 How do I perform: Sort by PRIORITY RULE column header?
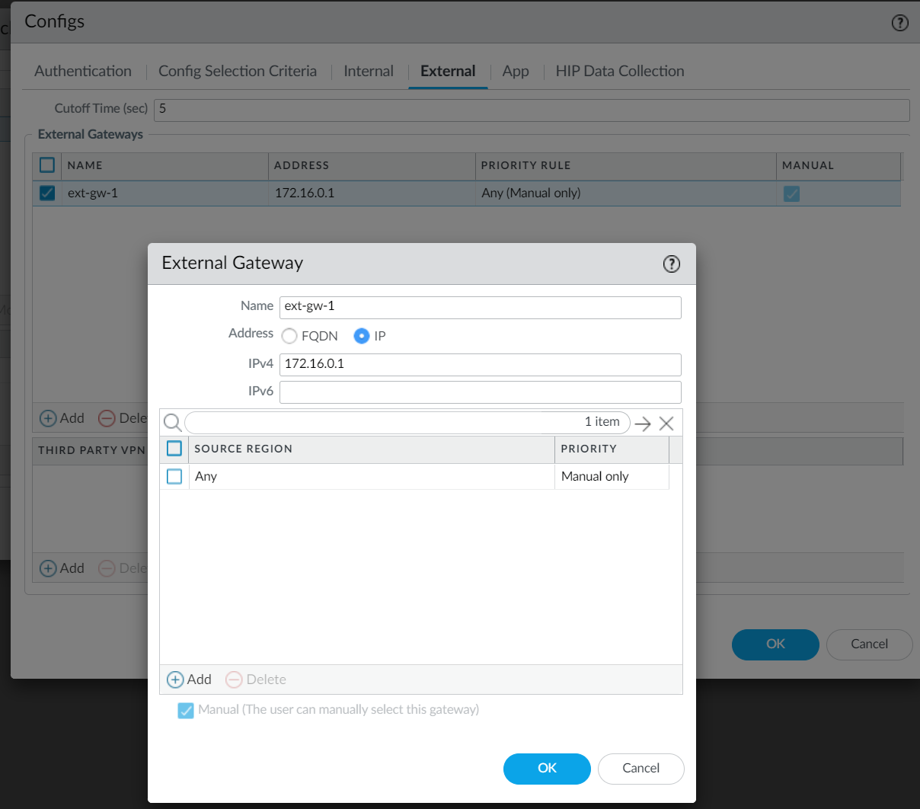point(625,165)
